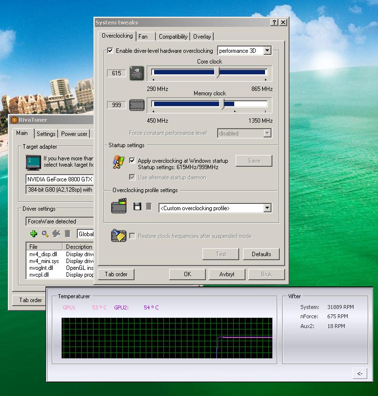The width and height of the screenshot is (378, 396).
Task: Click the temperature history graph
Action: (167, 338)
